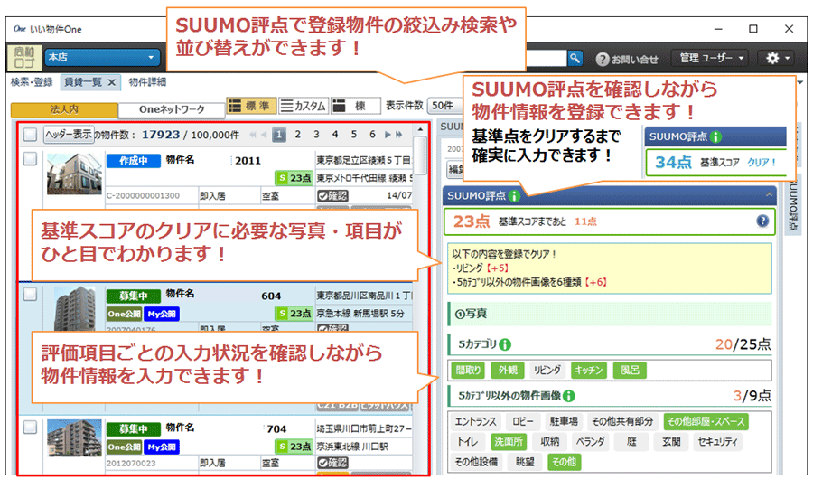Select the Oneネットワーク tab
This screenshot has width=813, height=489.
(172, 109)
